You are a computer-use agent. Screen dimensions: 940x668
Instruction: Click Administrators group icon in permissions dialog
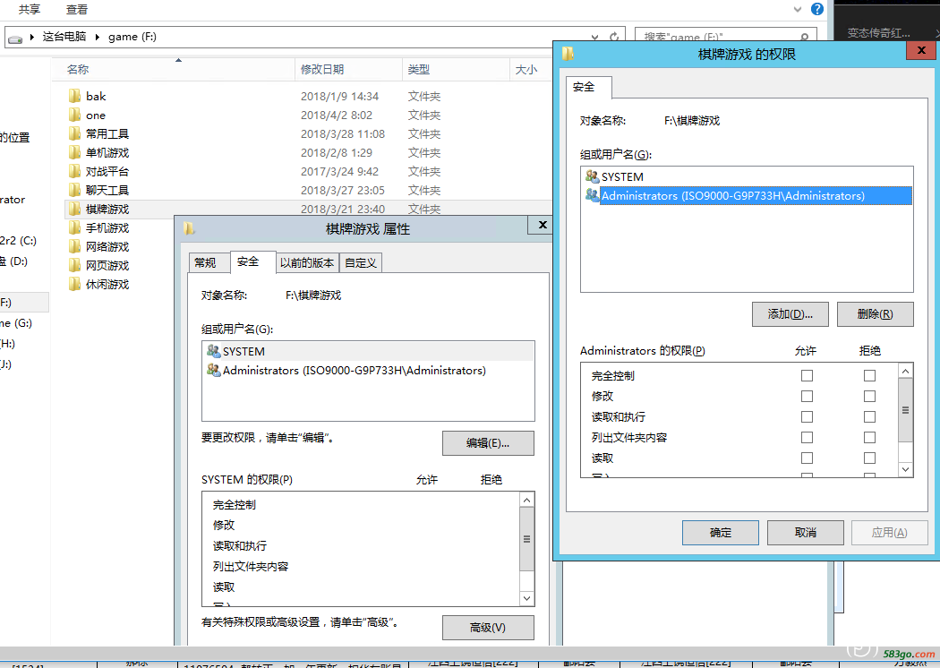(x=593, y=195)
